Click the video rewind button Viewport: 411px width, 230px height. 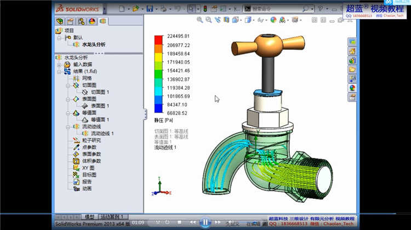tap(193, 222)
